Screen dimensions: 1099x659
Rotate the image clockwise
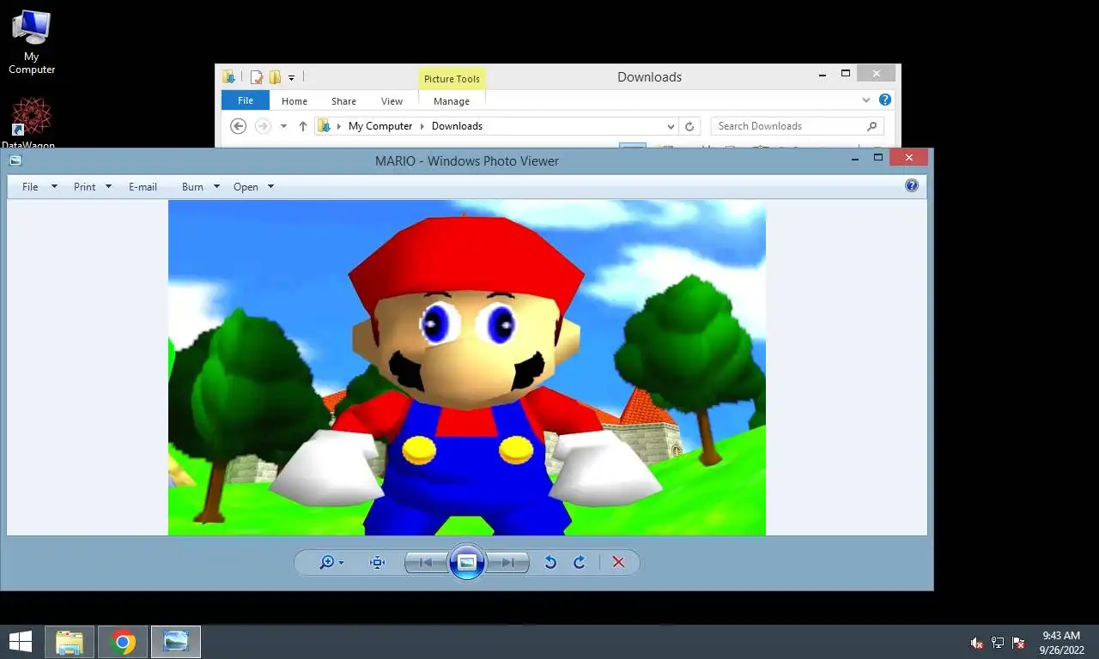[580, 563]
